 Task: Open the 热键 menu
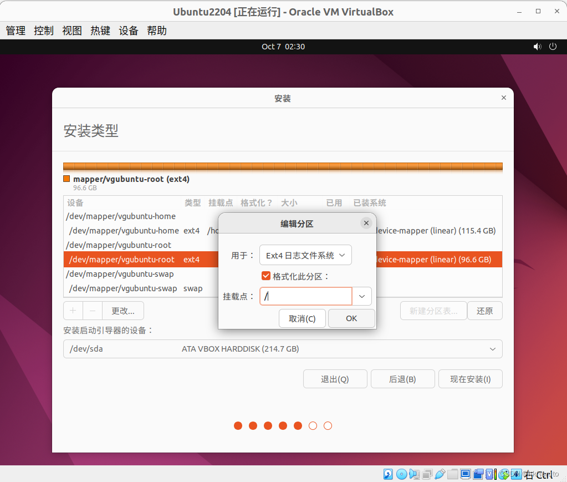(x=100, y=31)
